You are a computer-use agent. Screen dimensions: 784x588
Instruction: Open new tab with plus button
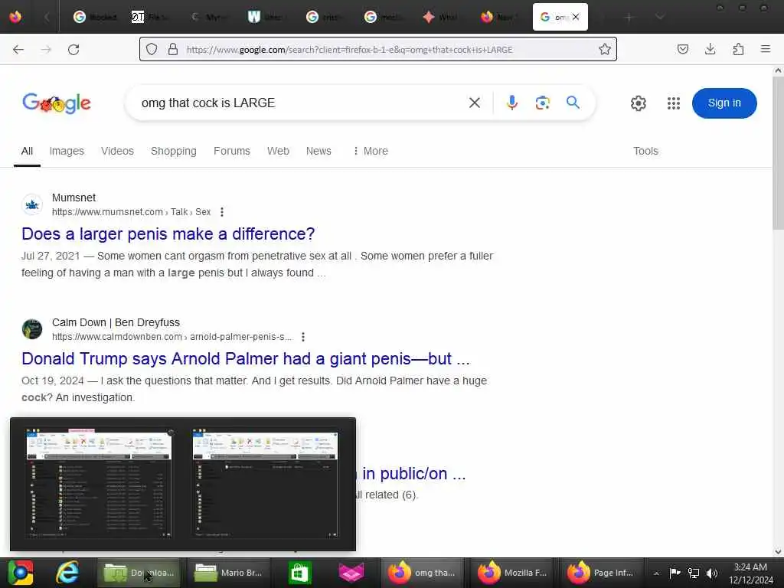(x=629, y=17)
